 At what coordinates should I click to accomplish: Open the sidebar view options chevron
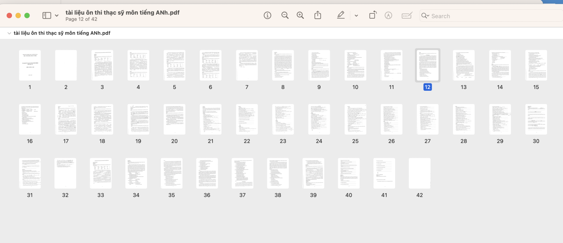[x=57, y=15]
